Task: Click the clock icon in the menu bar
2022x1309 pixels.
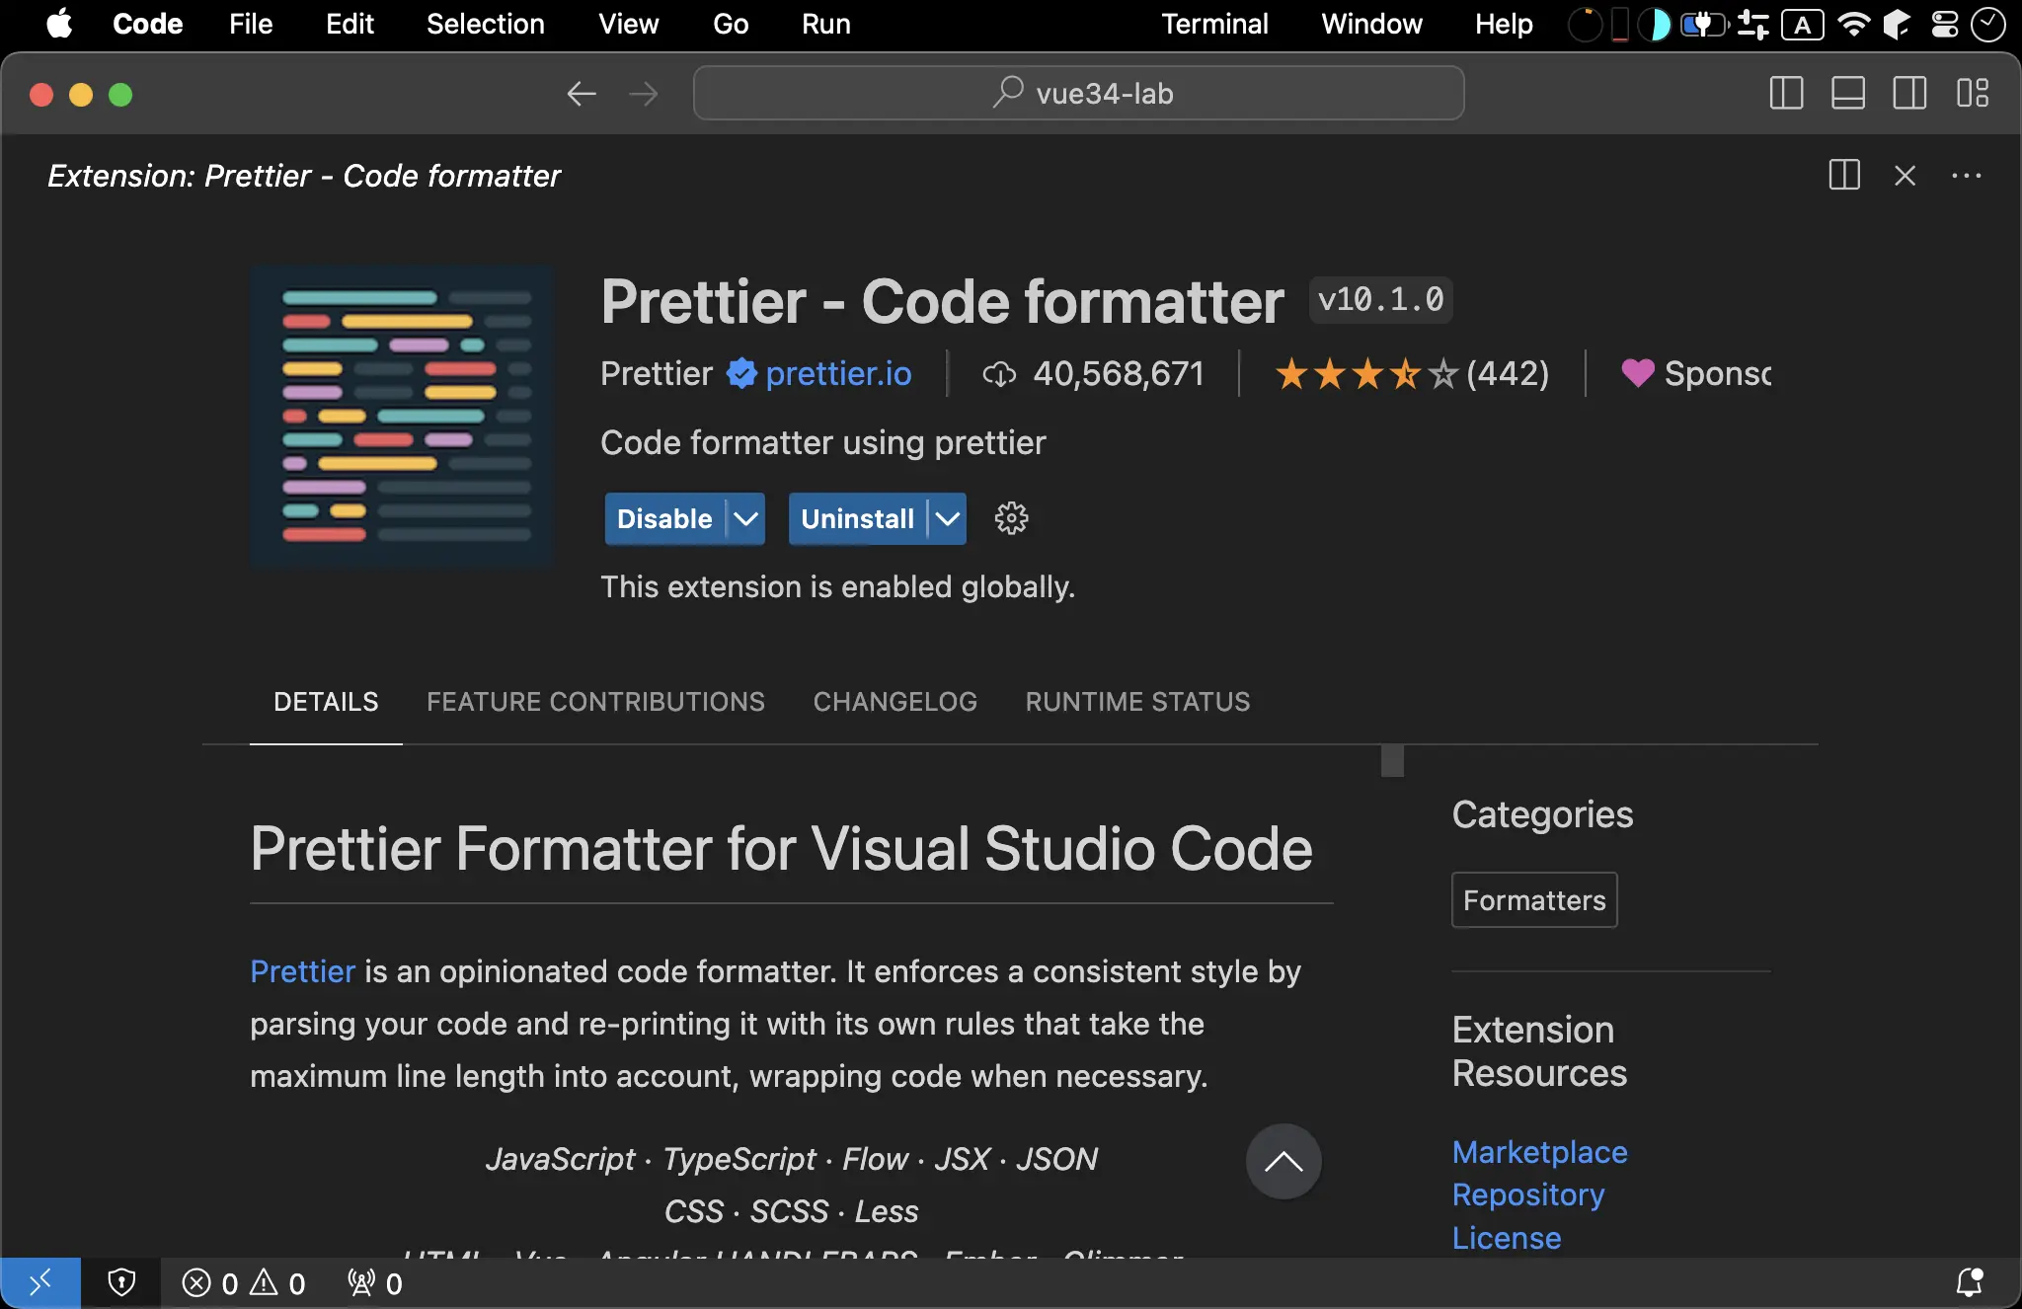Action: (1986, 24)
